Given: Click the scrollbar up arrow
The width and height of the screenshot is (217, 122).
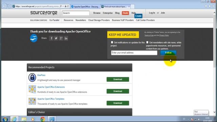Looking at the screenshot, I should click(214, 13).
